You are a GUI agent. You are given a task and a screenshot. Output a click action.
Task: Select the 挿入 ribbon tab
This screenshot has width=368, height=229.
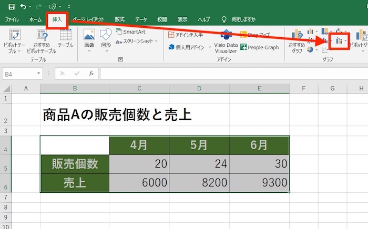point(57,19)
